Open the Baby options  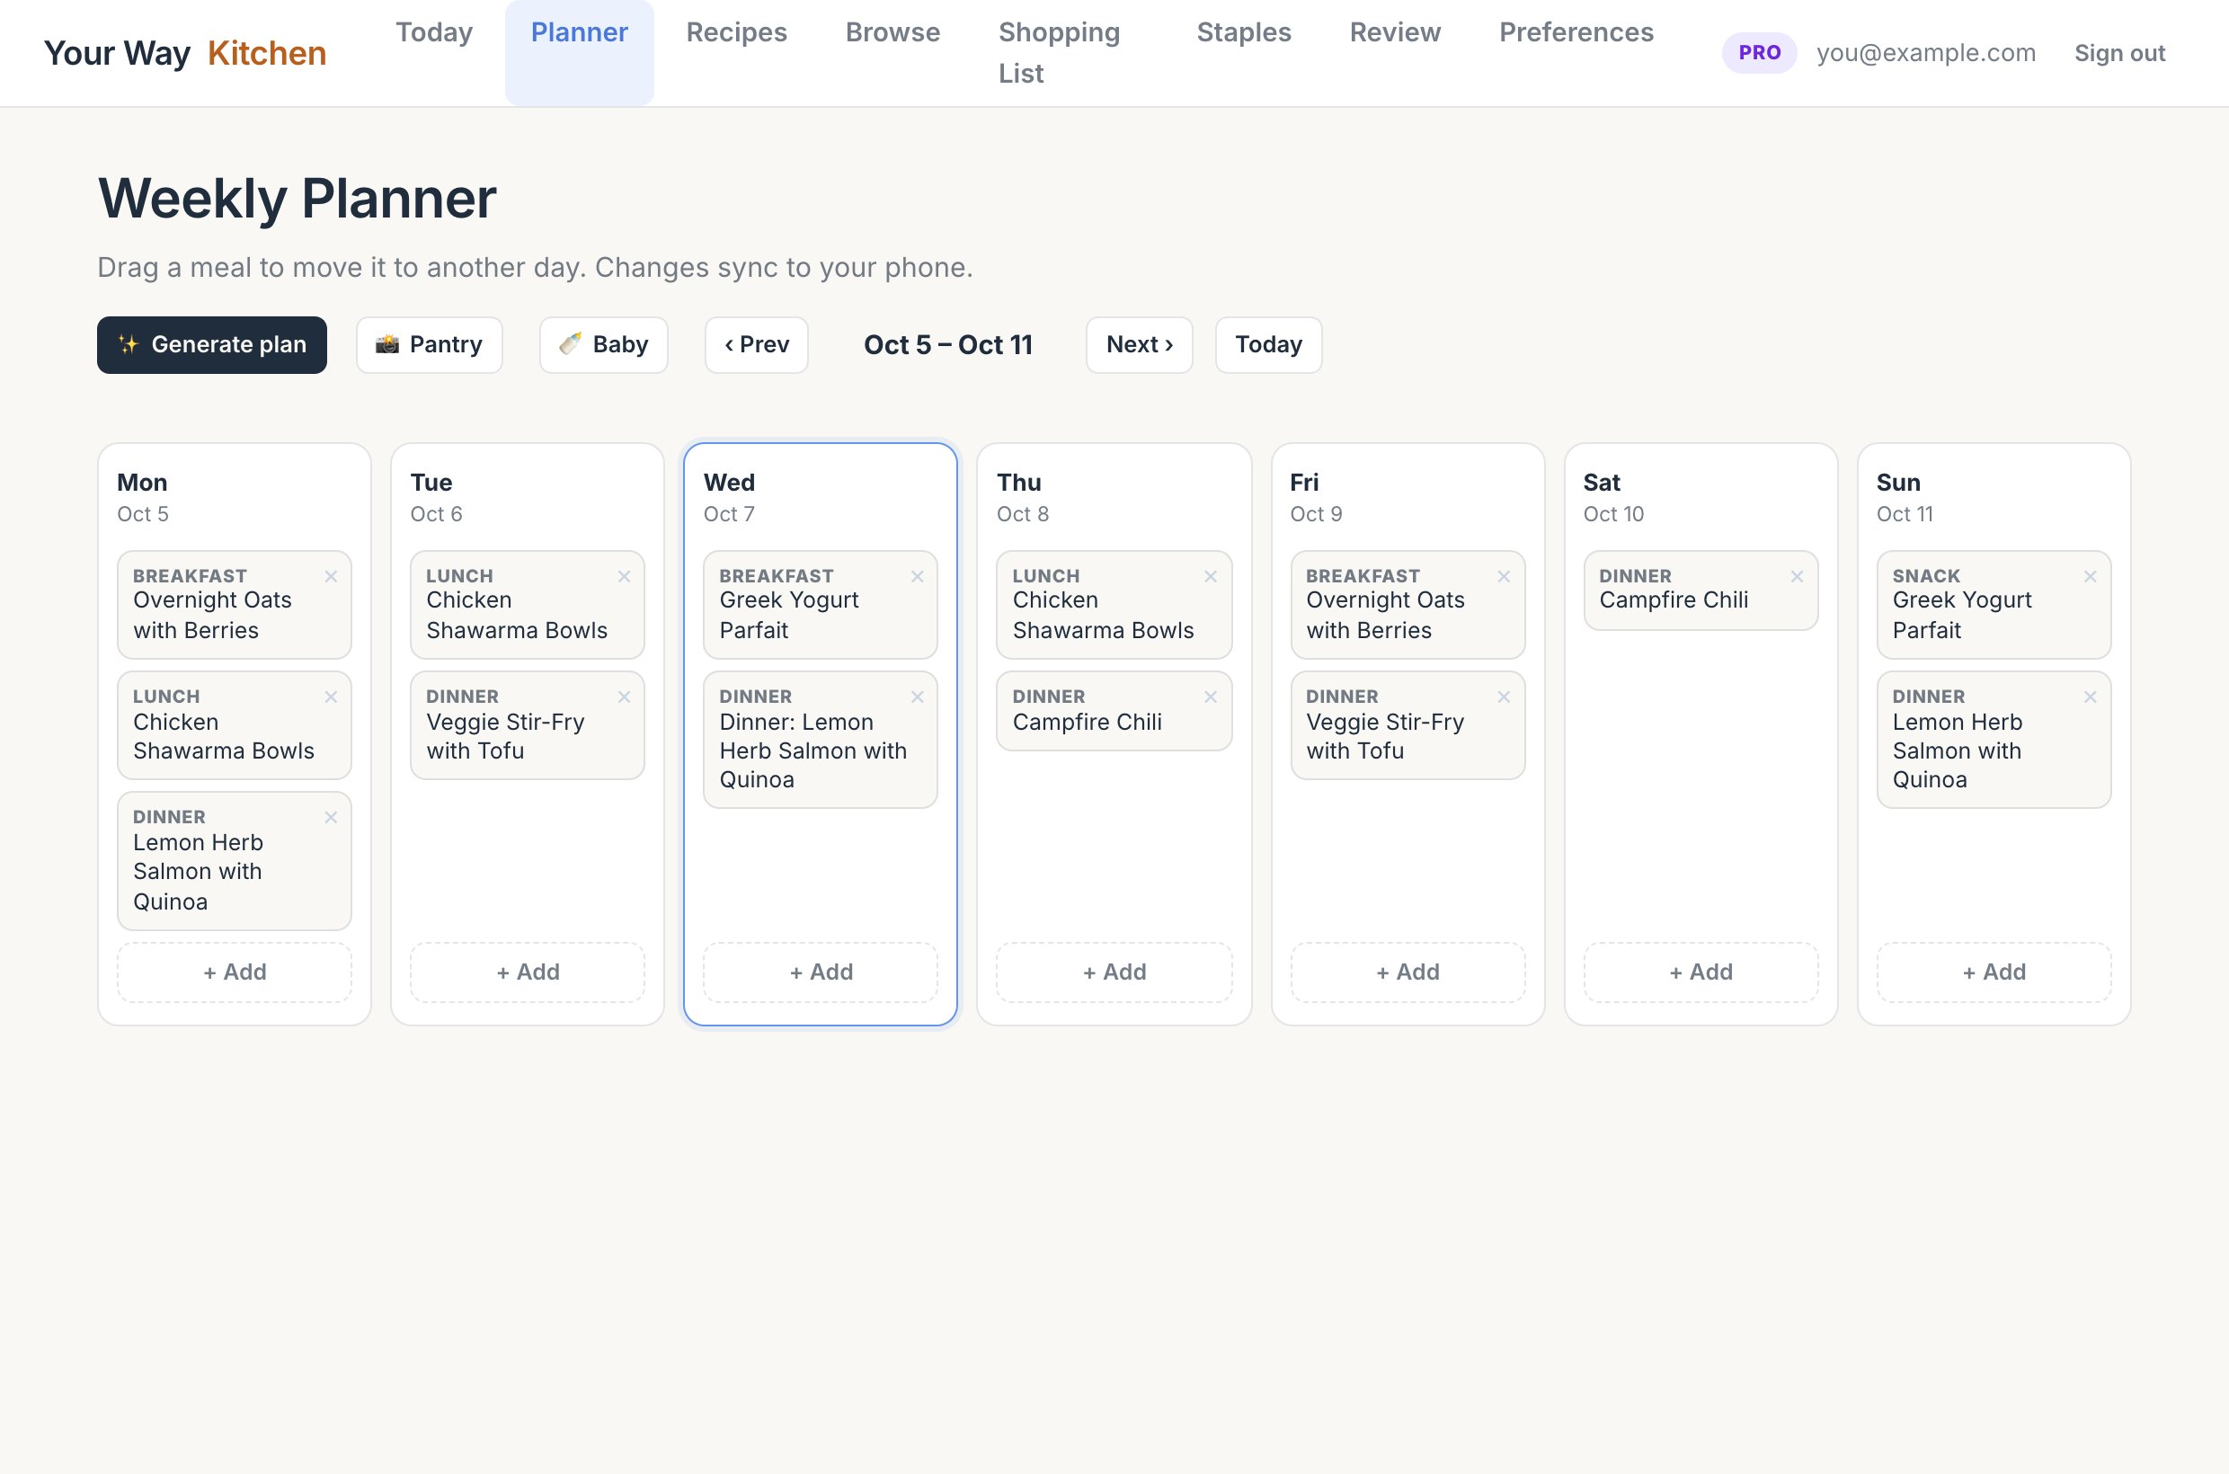pos(604,345)
